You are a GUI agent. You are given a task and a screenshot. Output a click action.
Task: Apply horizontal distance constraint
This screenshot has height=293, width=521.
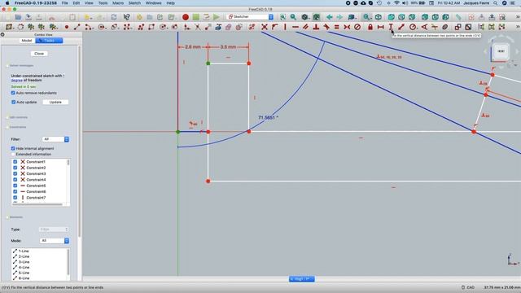click(380, 27)
